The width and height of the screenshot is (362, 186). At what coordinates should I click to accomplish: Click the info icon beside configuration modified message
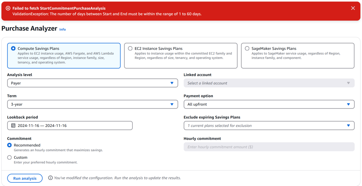coord(50,178)
